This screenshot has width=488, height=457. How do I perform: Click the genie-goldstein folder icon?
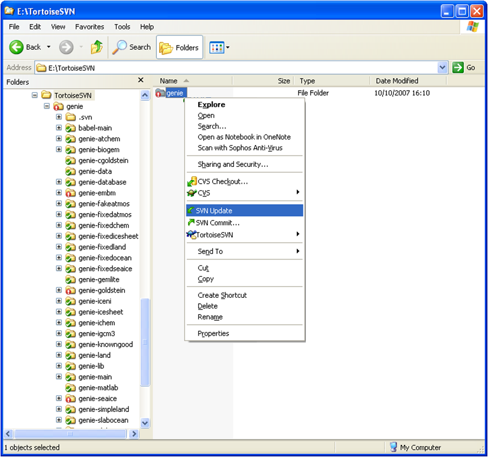pyautogui.click(x=70, y=290)
